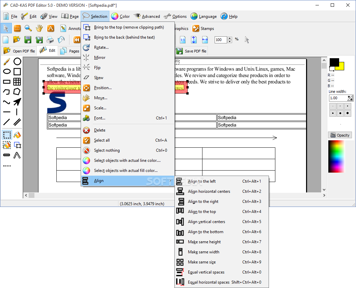Click the undo arrow icon
Screen dimensions: 356x288
(x=61, y=40)
